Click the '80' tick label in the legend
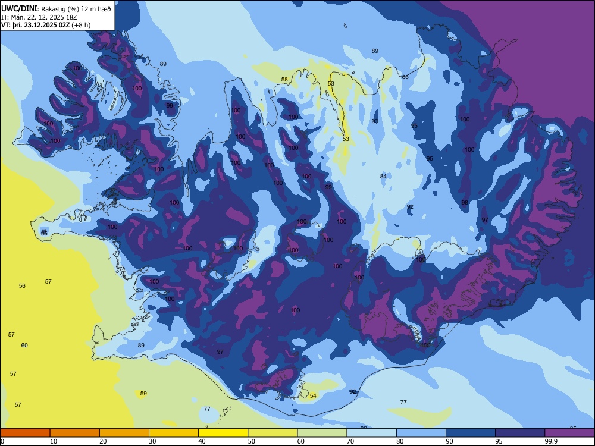595x446 pixels. [400, 441]
